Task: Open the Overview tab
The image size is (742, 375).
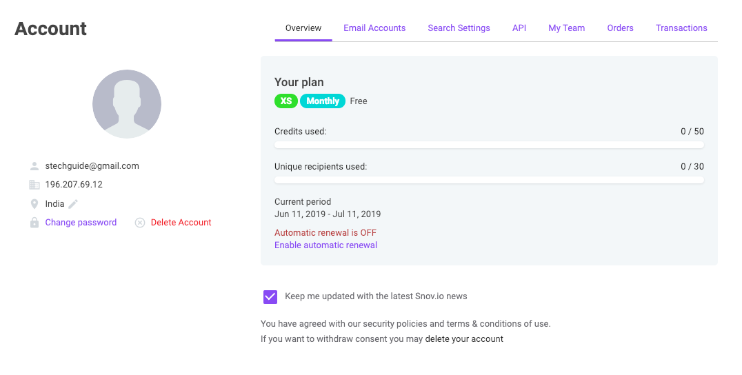Action: click(303, 28)
